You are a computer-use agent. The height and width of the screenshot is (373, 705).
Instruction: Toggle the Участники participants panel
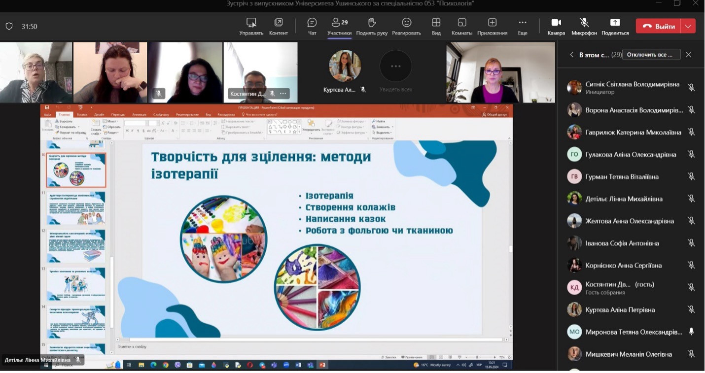click(339, 27)
